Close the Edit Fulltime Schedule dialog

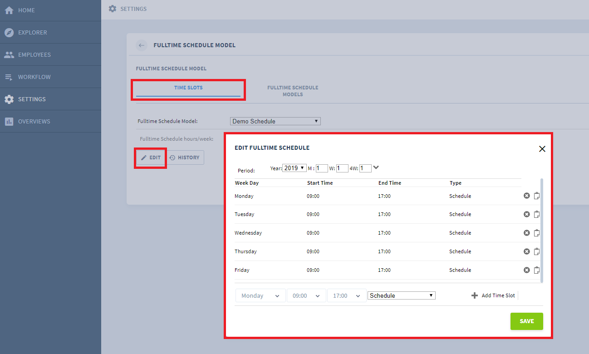542,149
